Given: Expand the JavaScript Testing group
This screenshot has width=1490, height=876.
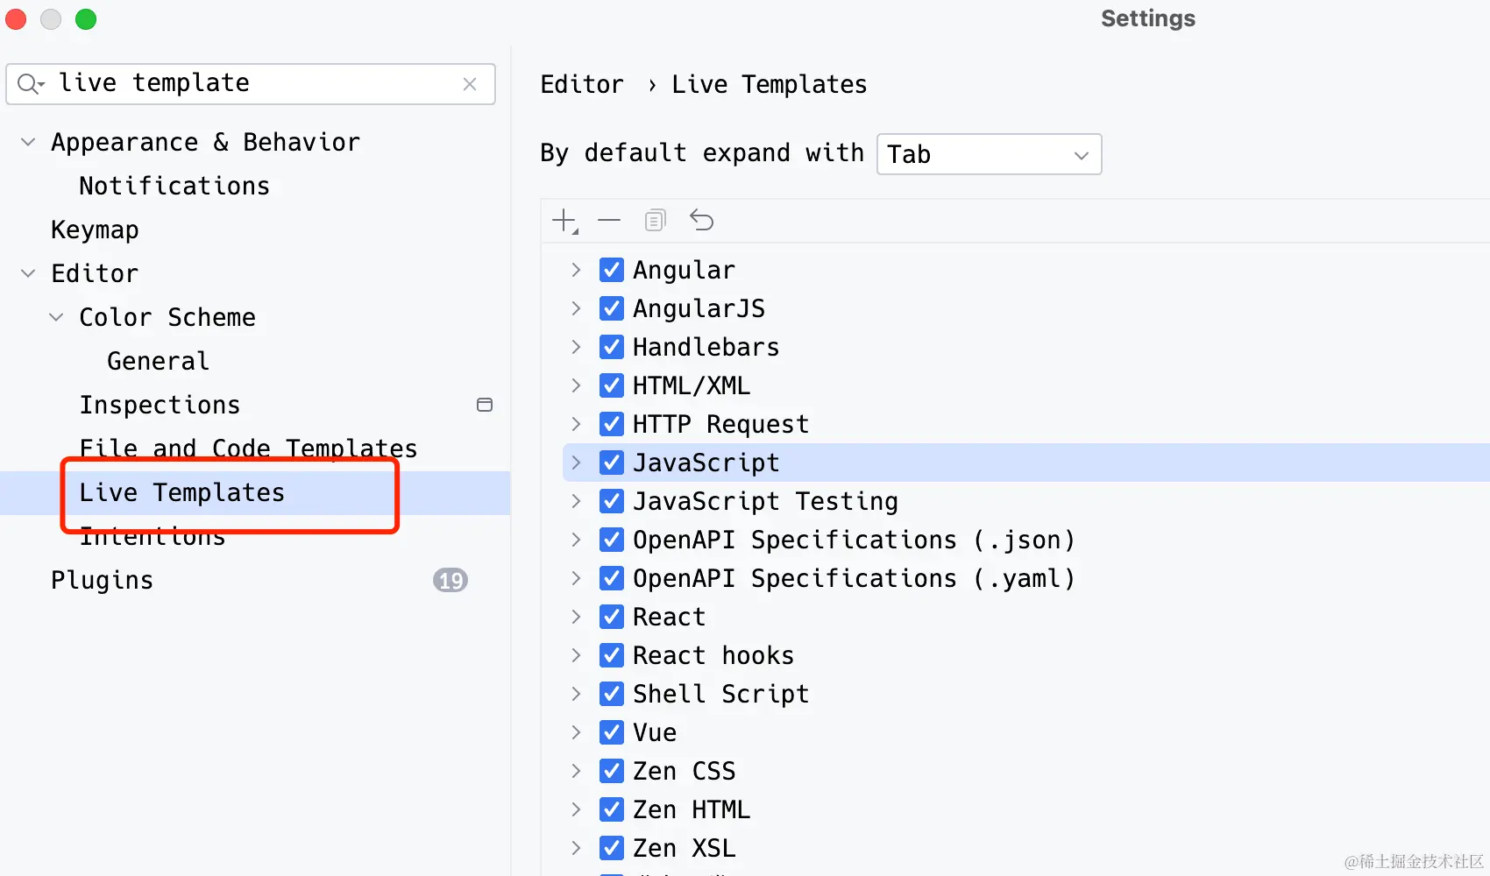Looking at the screenshot, I should tap(576, 501).
